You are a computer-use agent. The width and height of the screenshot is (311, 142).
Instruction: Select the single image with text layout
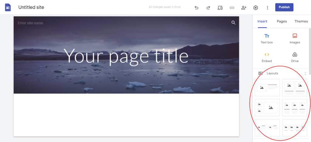point(267,88)
